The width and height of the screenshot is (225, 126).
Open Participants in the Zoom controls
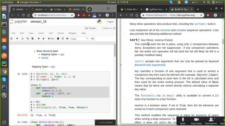pos(211,121)
